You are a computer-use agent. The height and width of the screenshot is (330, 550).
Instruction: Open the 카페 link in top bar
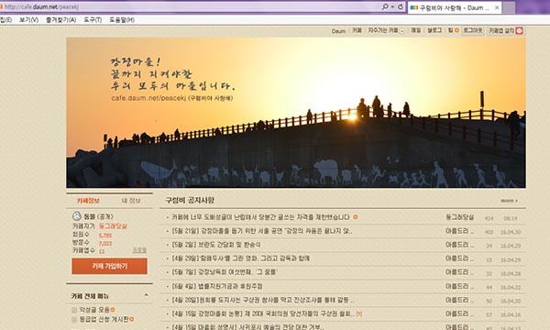click(357, 30)
